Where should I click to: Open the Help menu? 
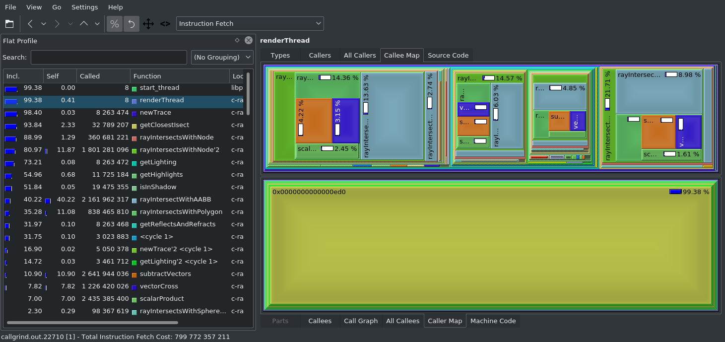pyautogui.click(x=116, y=7)
